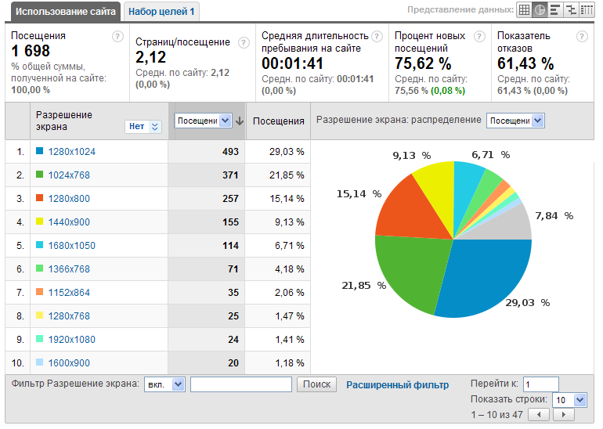The image size is (603, 429).
Task: Click the sort descending arrow in table header
Action: coord(240,121)
